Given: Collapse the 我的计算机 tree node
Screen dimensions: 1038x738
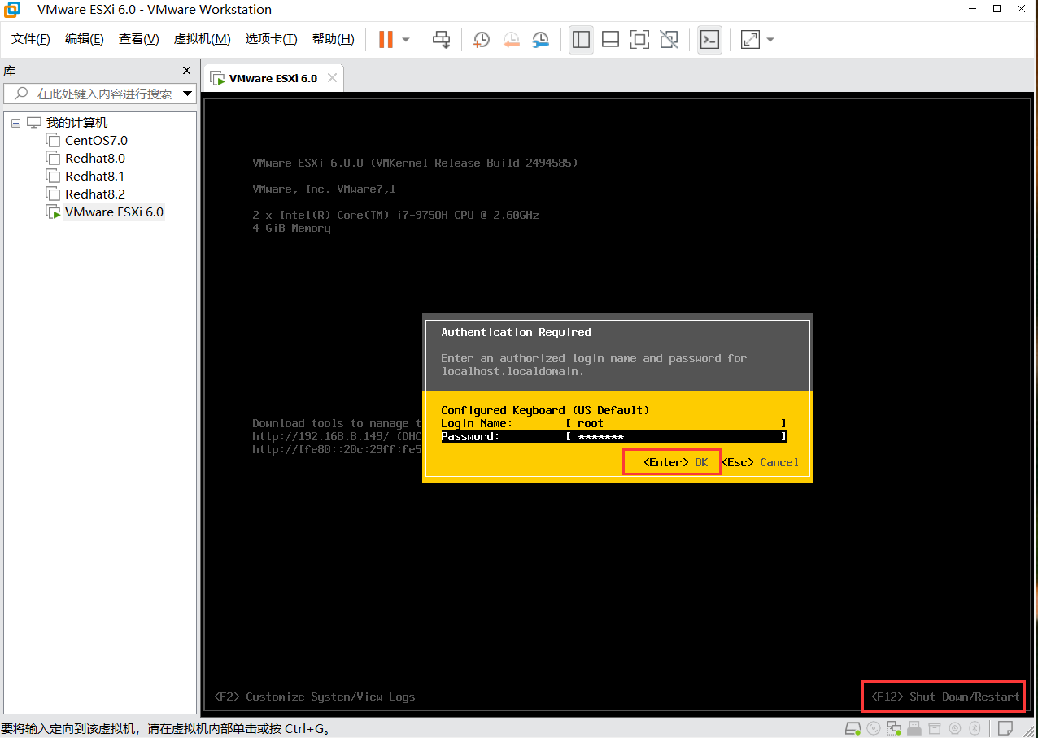Looking at the screenshot, I should [15, 123].
